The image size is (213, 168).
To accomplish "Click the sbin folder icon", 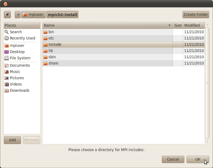I will [x=45, y=57].
